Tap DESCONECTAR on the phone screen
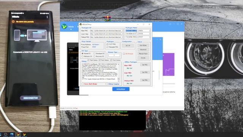This screenshot has height=137, width=243. coord(30,98)
